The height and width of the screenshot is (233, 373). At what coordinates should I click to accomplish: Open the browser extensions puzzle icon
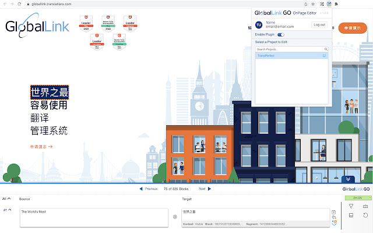click(336, 4)
